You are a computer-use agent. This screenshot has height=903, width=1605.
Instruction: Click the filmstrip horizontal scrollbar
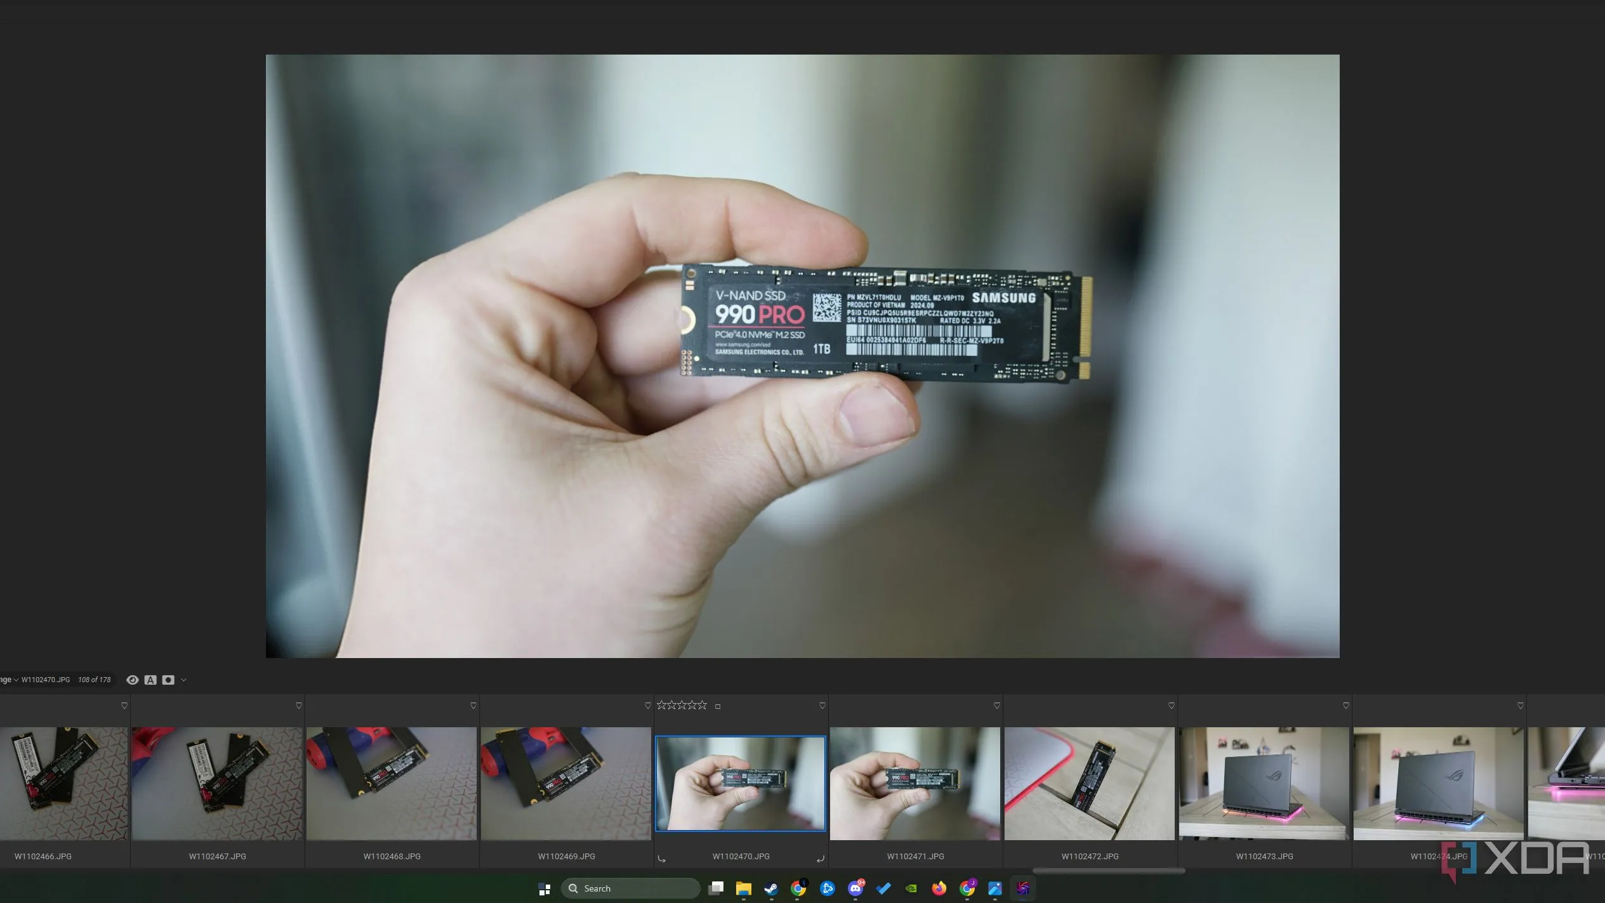pyautogui.click(x=1109, y=871)
